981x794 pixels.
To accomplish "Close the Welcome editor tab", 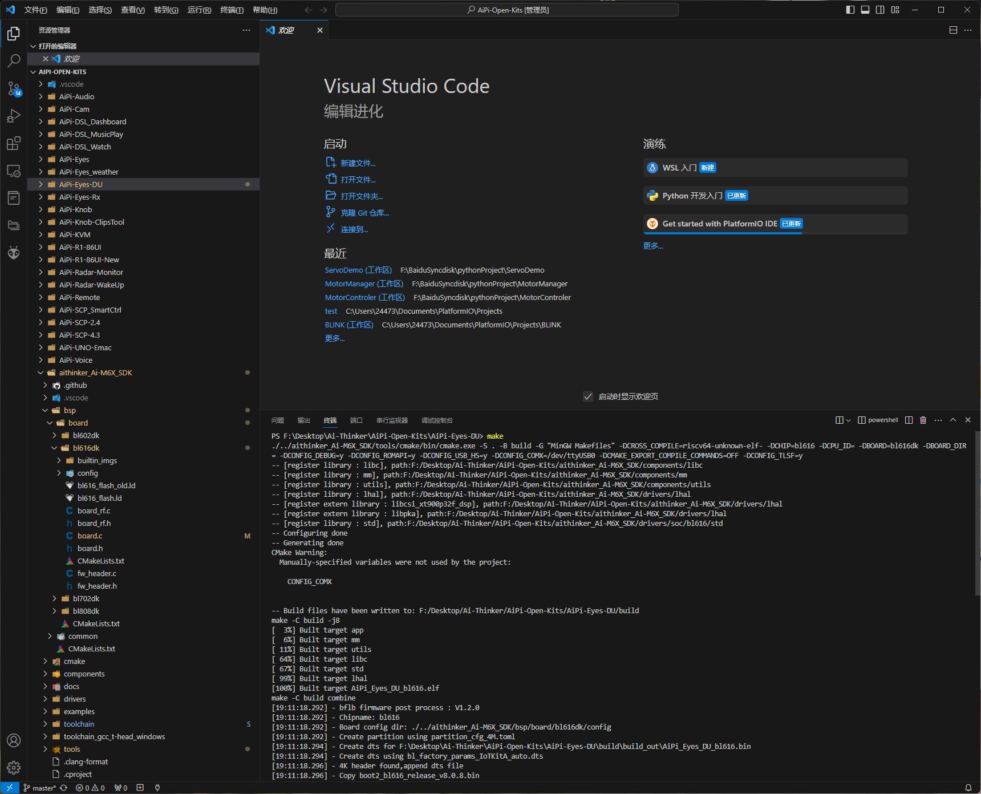I will click(320, 30).
